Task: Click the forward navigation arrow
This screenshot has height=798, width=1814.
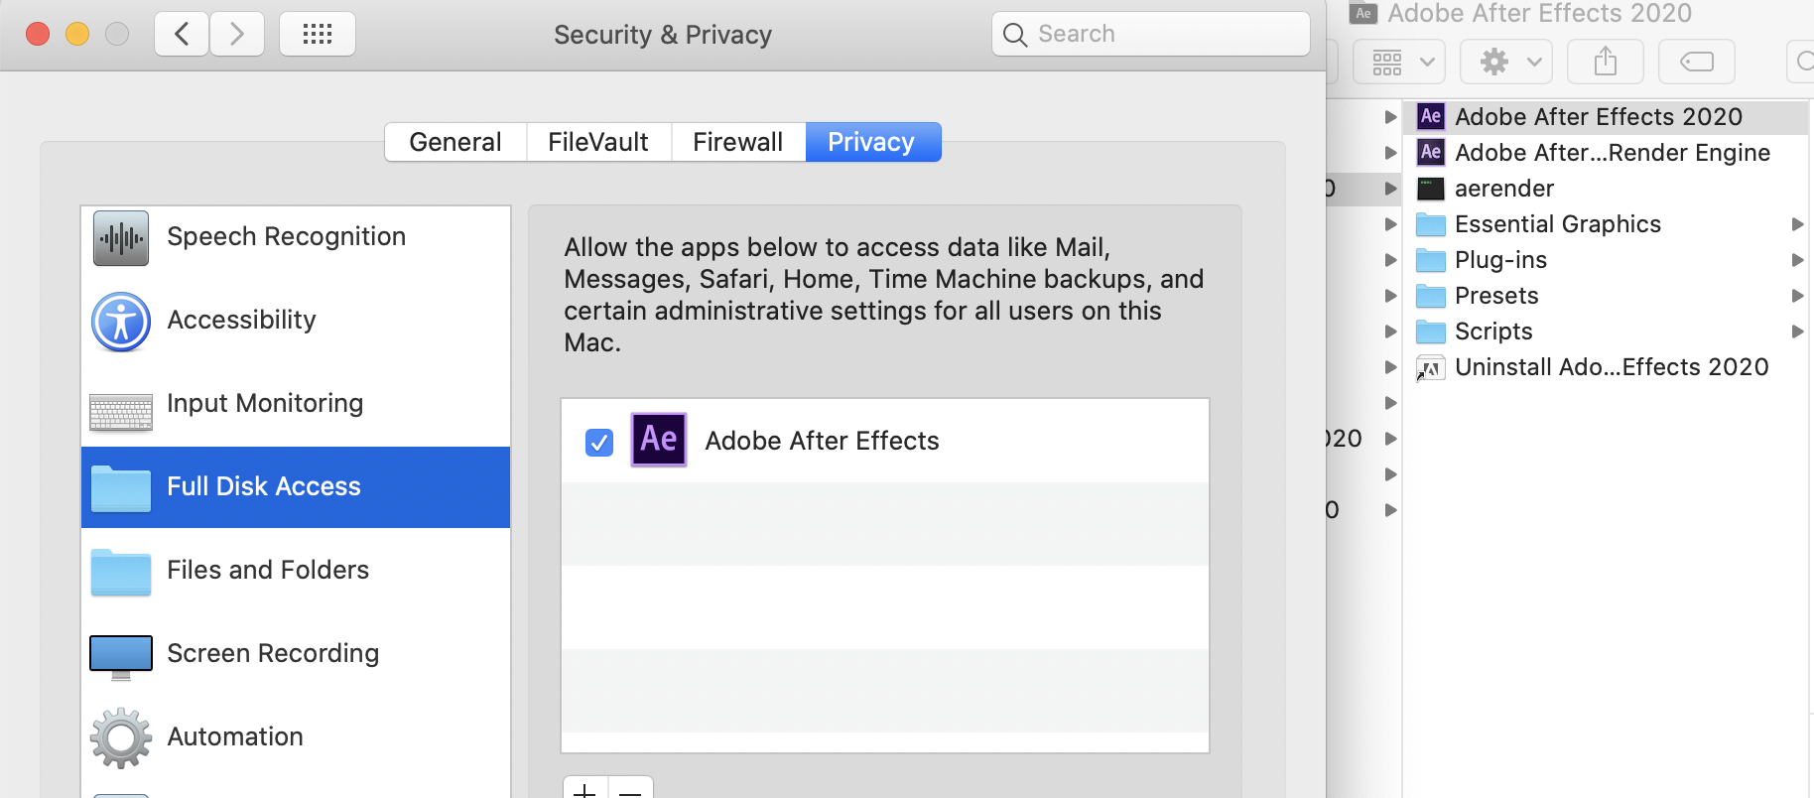Action: pyautogui.click(x=236, y=33)
